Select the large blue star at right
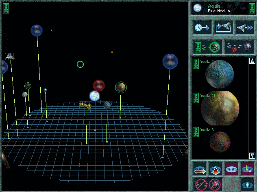Screen dimensions: 257x192 (170, 62)
